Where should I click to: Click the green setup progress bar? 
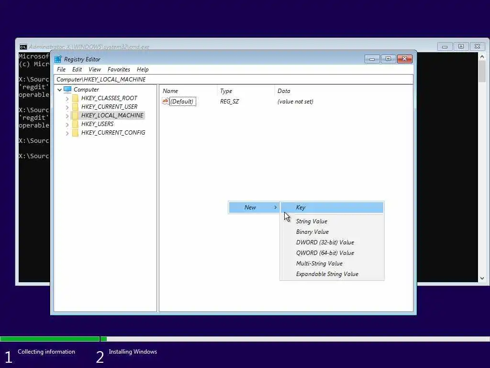53,339
